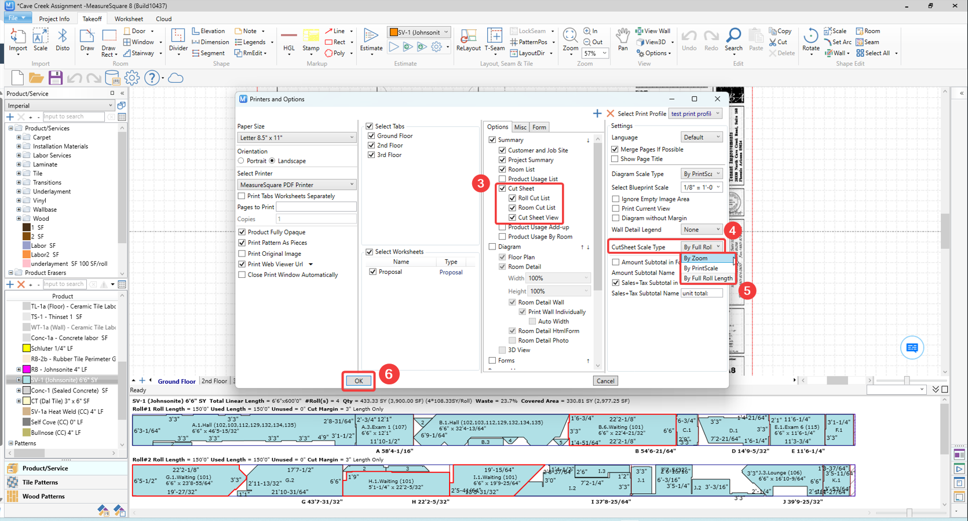Toggle the Merge Pages If Possible checkbox

click(x=615, y=149)
